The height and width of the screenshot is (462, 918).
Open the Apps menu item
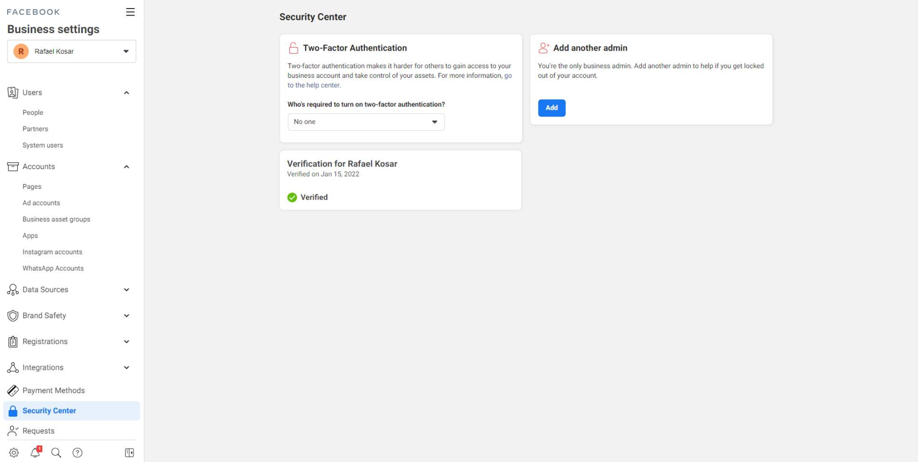coord(30,236)
